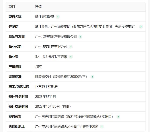Image resolution: width=150 pixels, height=132 pixels.
Task: Open citation badge in 装修标准 row
Action: tap(92, 77)
